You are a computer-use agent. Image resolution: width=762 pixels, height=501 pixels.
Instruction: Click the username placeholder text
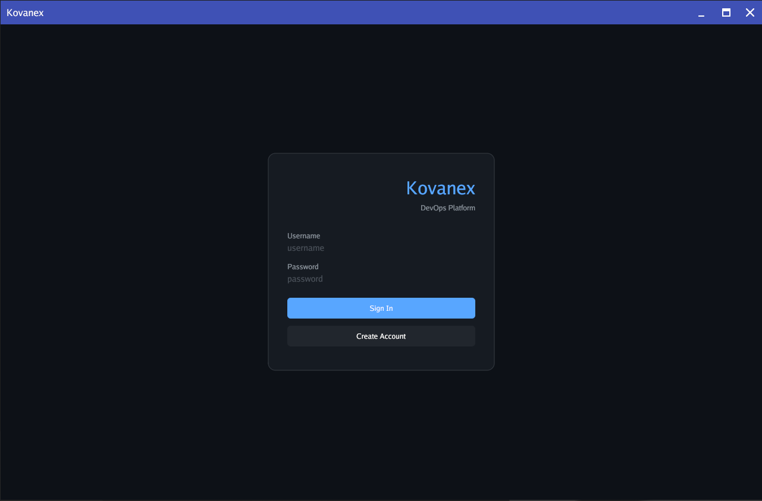coord(306,248)
